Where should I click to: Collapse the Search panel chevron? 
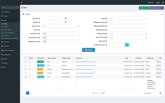pyautogui.click(x=162, y=14)
